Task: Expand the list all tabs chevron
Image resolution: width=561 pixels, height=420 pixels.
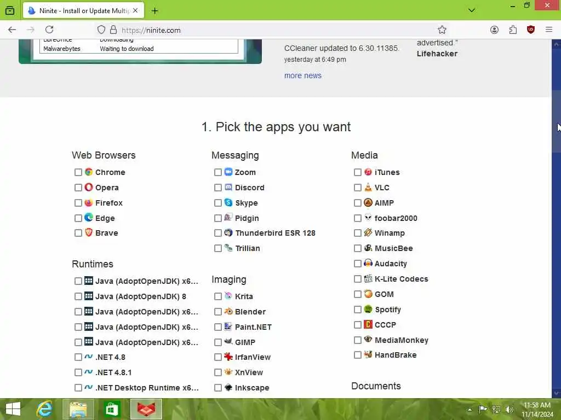Action: coord(472,10)
